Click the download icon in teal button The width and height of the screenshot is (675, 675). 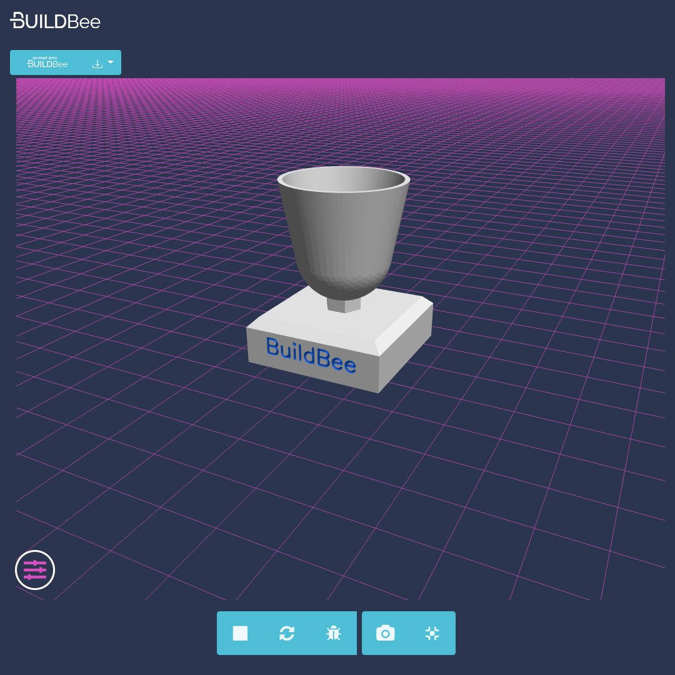coord(97,64)
